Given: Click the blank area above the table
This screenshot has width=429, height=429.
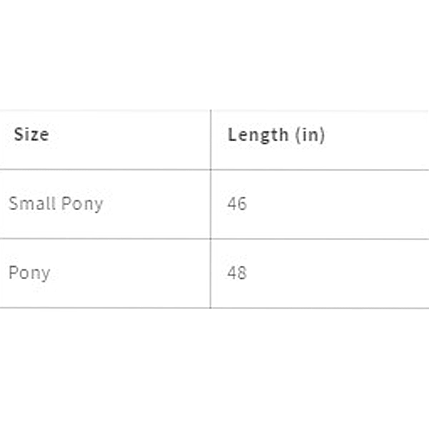Looking at the screenshot, I should (x=214, y=54).
